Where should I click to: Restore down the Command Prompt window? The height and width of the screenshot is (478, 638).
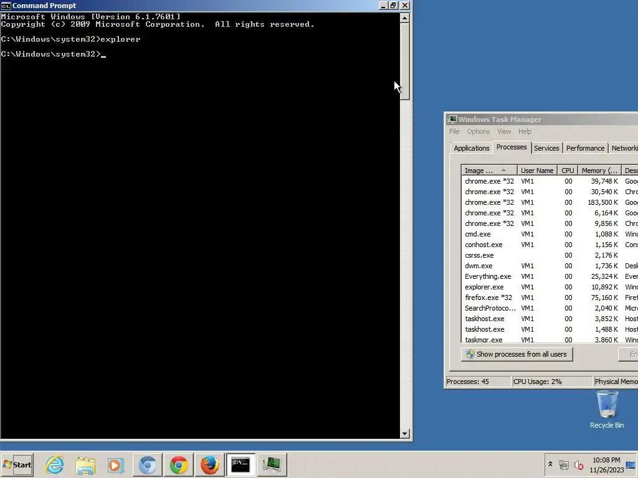(393, 5)
